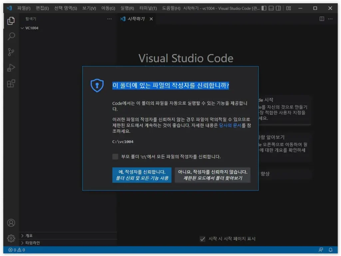
Task: Close the 시작하기 tab
Action: pos(151,19)
